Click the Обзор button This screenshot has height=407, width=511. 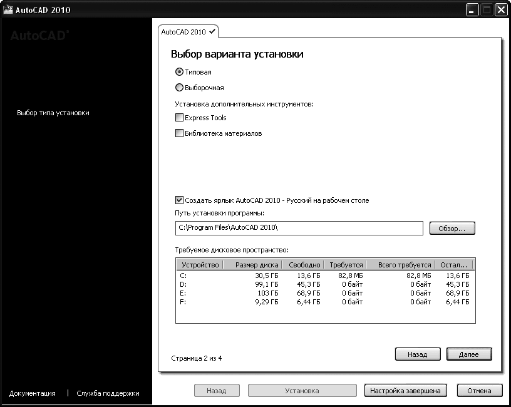coord(453,228)
